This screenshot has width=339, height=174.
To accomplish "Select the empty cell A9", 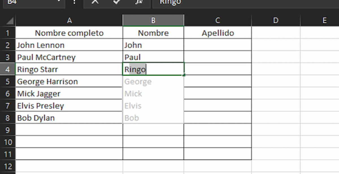I will click(69, 130).
